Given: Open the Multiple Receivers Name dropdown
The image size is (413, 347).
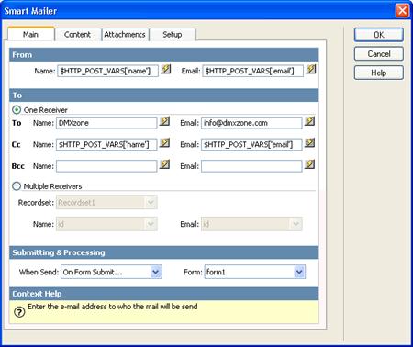Looking at the screenshot, I should 106,224.
